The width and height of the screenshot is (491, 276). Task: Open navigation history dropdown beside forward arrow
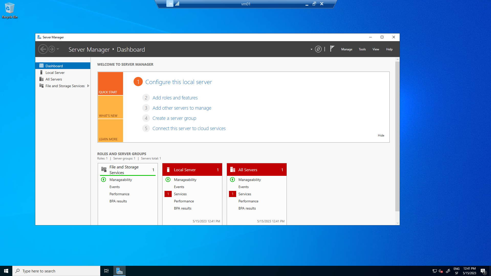58,49
